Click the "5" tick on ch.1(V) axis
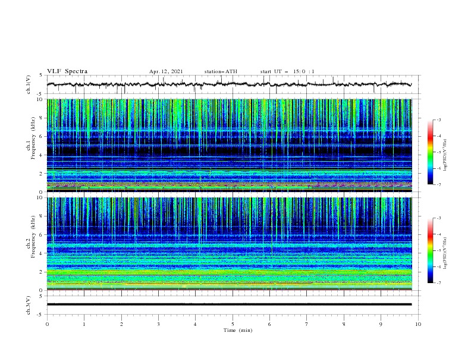The width and height of the screenshot is (471, 364). point(42,76)
